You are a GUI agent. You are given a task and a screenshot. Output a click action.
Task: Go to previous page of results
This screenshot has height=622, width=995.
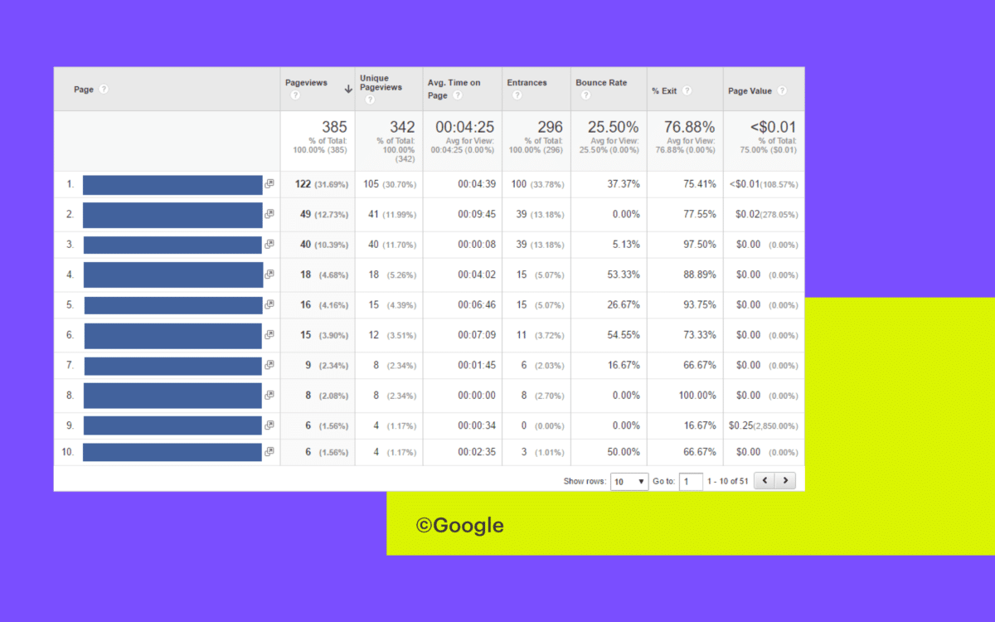[764, 480]
